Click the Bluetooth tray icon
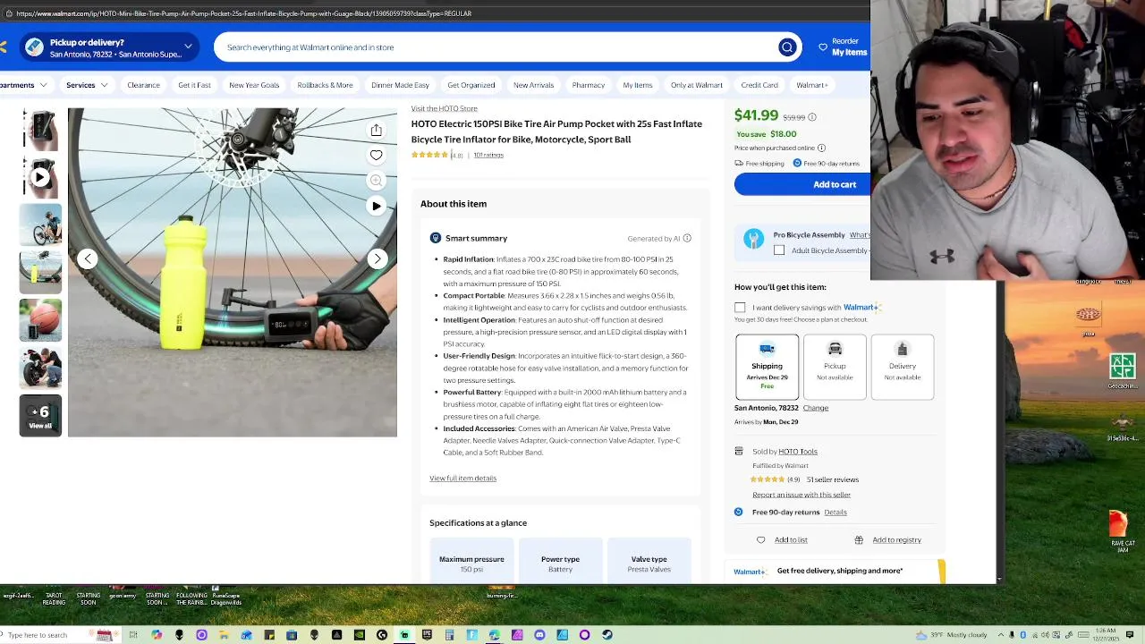This screenshot has width=1145, height=644. tap(1022, 635)
